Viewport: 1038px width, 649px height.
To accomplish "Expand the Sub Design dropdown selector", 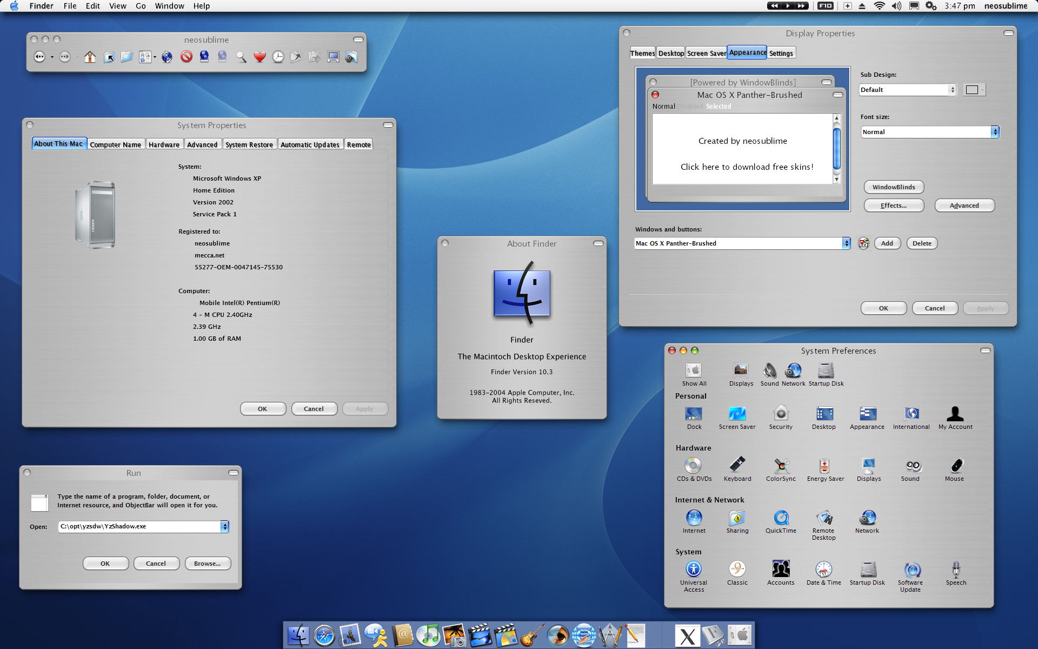I will [951, 89].
